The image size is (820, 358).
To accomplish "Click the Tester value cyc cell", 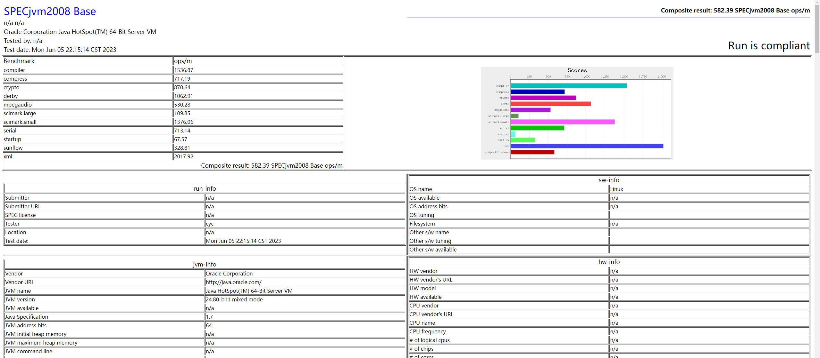I will [210, 224].
